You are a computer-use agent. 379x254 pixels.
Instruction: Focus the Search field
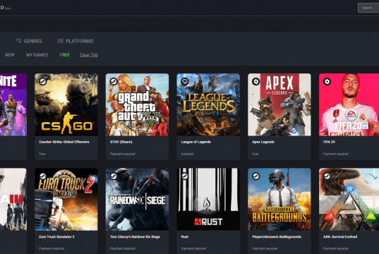coord(368,8)
